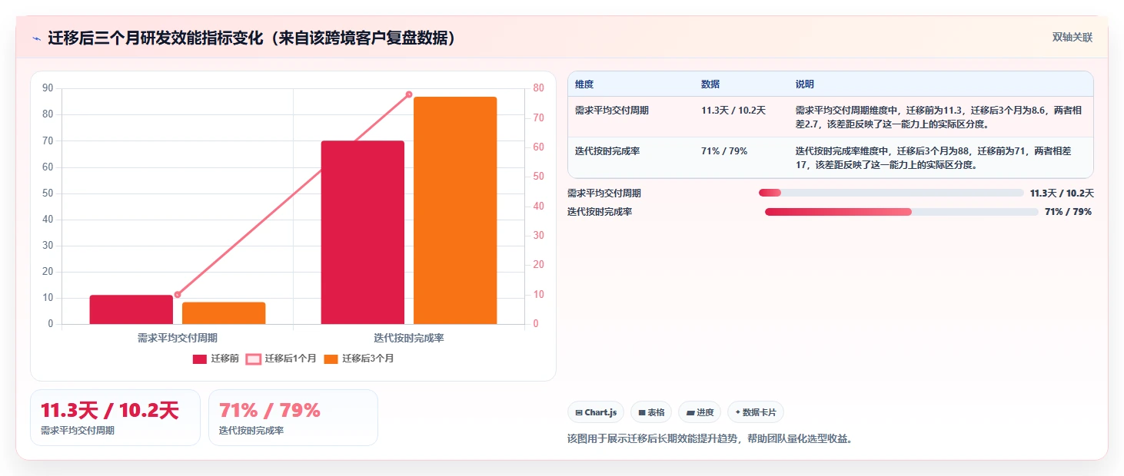The image size is (1124, 476).
Task: Click the 进度 tag icon
Action: coord(690,413)
